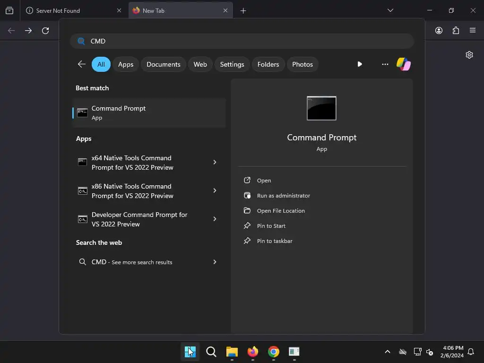Switch to the All filter tab
Image resolution: width=484 pixels, height=363 pixels.
[101, 64]
